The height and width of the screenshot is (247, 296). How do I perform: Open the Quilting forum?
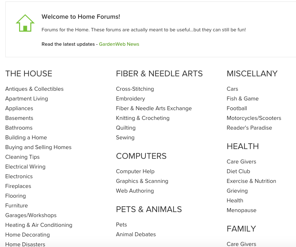126,128
